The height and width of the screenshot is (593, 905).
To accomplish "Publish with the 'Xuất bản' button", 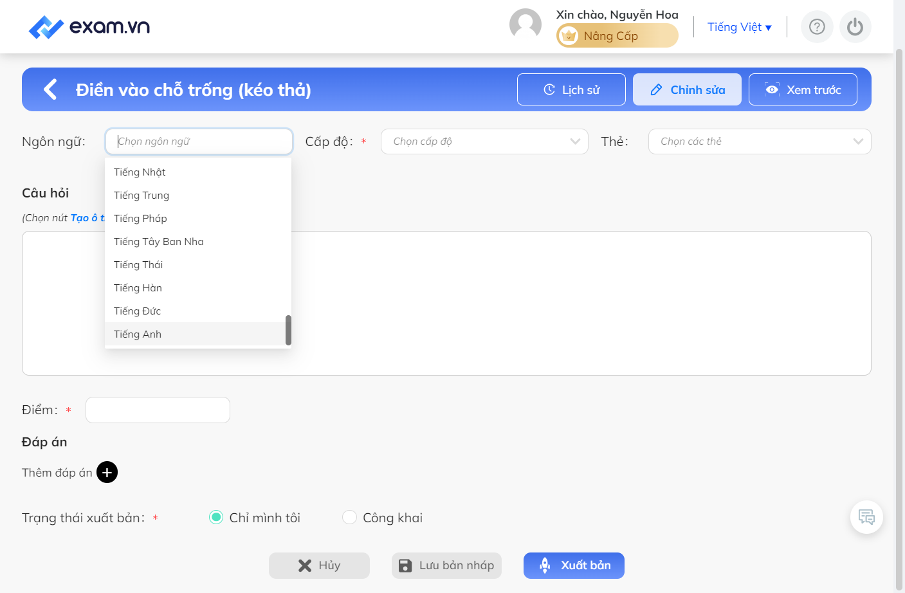I will coord(574,565).
